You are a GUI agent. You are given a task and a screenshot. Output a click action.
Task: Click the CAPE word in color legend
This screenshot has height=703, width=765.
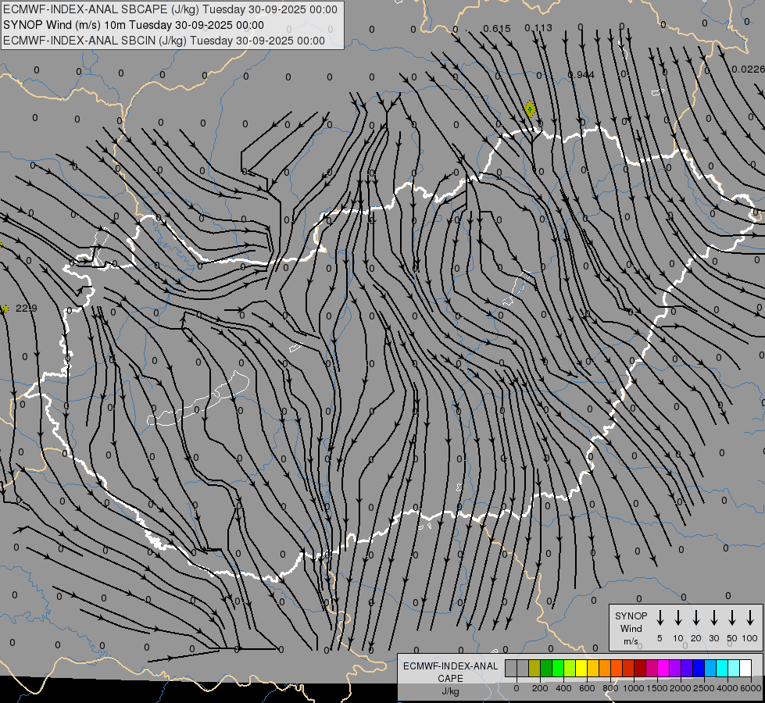click(450, 679)
